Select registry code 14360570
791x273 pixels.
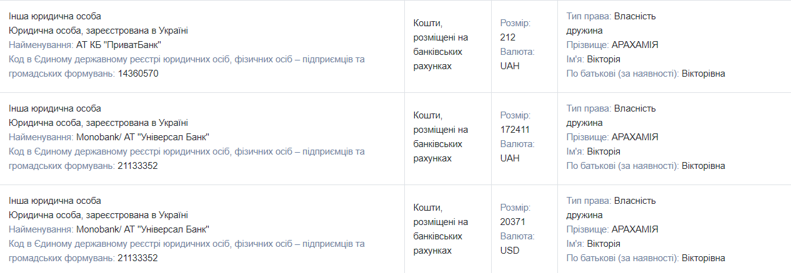pos(137,74)
